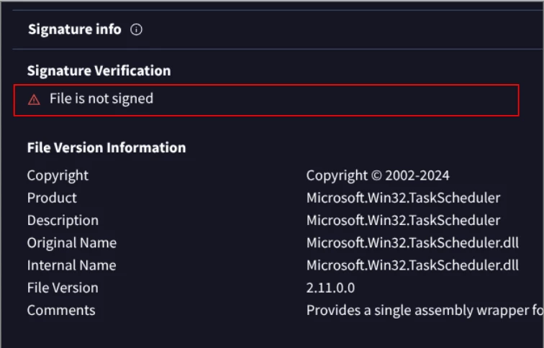Click the Internal Name field label

pos(71,265)
